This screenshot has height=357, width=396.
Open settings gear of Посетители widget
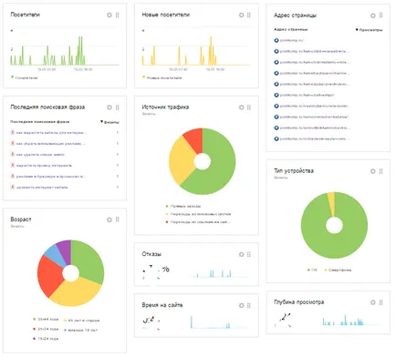[x=109, y=15]
